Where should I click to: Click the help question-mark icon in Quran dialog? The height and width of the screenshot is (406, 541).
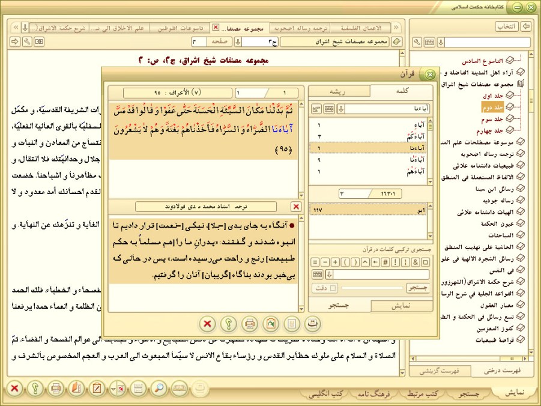point(228,324)
